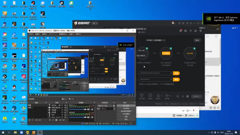Remove the selected OBS source
This screenshot has height=135, width=240.
coord(53,120)
